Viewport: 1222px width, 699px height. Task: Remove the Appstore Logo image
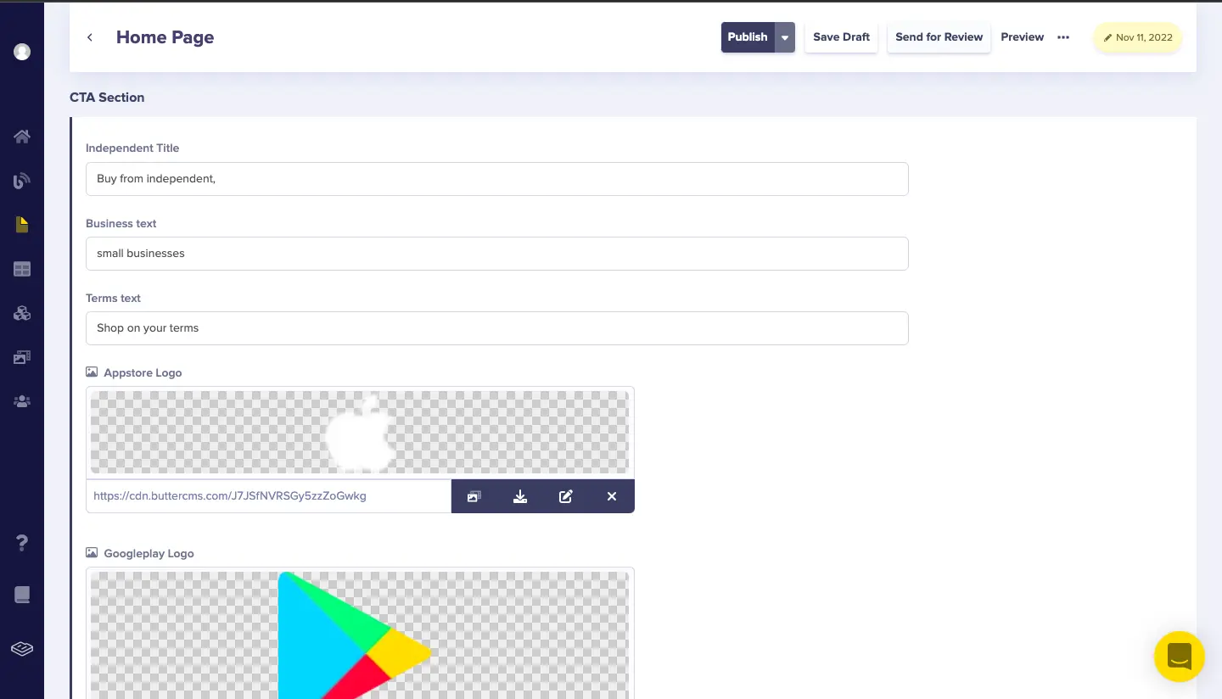click(x=612, y=496)
